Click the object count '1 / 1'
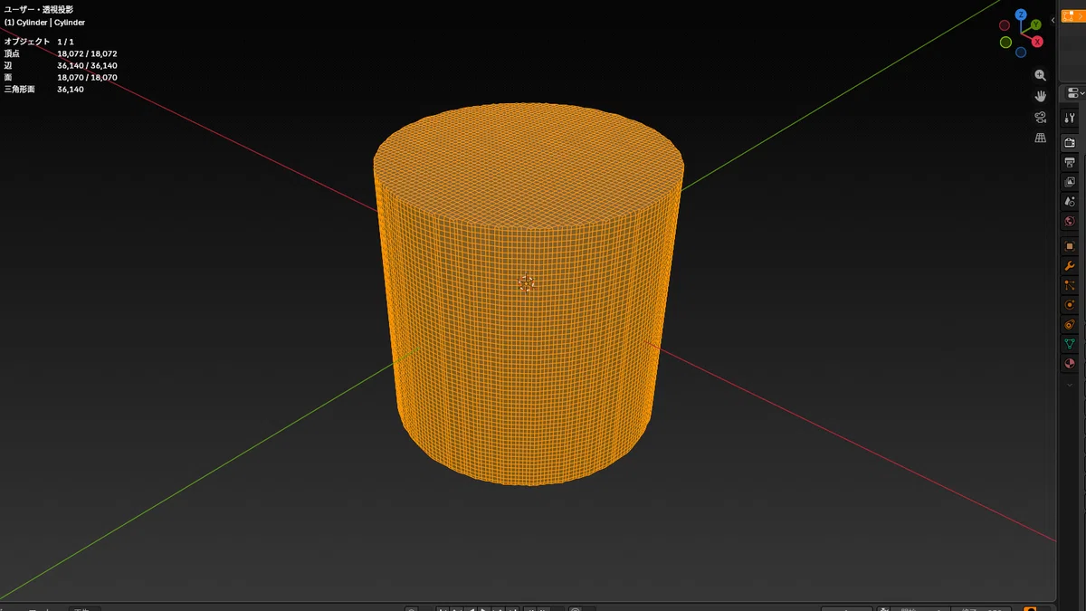Image resolution: width=1086 pixels, height=611 pixels. 66,42
